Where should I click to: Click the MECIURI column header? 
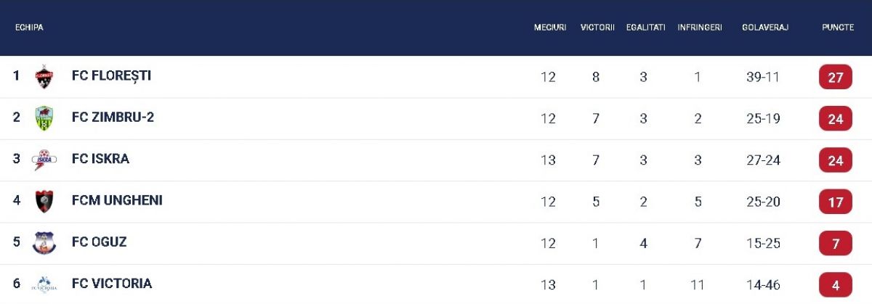(549, 28)
